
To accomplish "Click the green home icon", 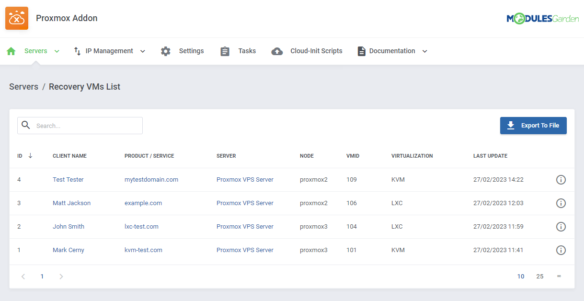I will pyautogui.click(x=11, y=51).
